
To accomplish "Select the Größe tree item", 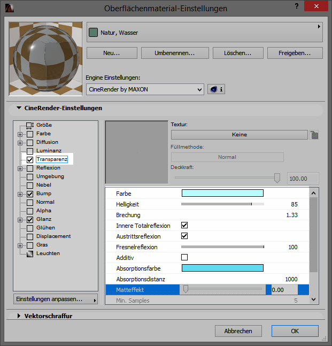I will point(44,125).
